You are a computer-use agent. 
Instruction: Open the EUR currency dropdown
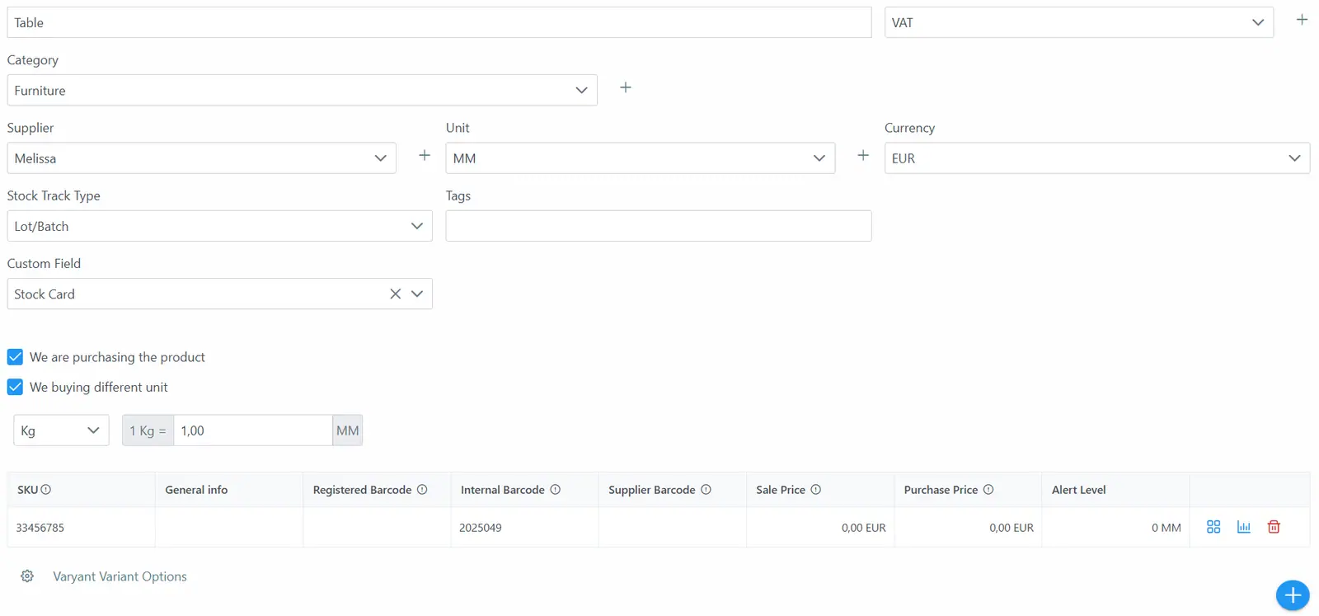point(1097,158)
